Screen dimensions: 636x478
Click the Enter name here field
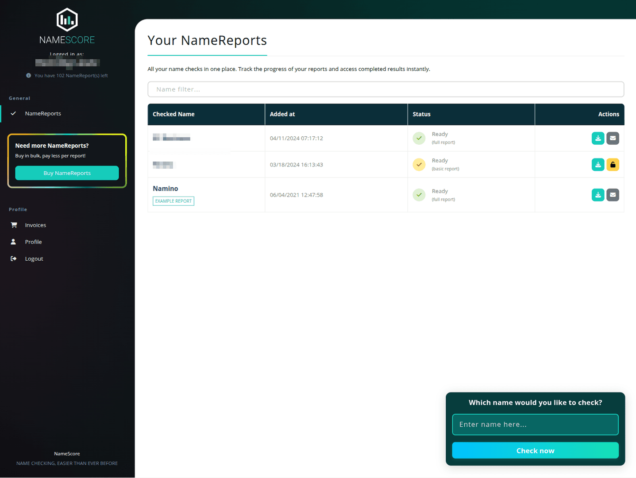[535, 424]
